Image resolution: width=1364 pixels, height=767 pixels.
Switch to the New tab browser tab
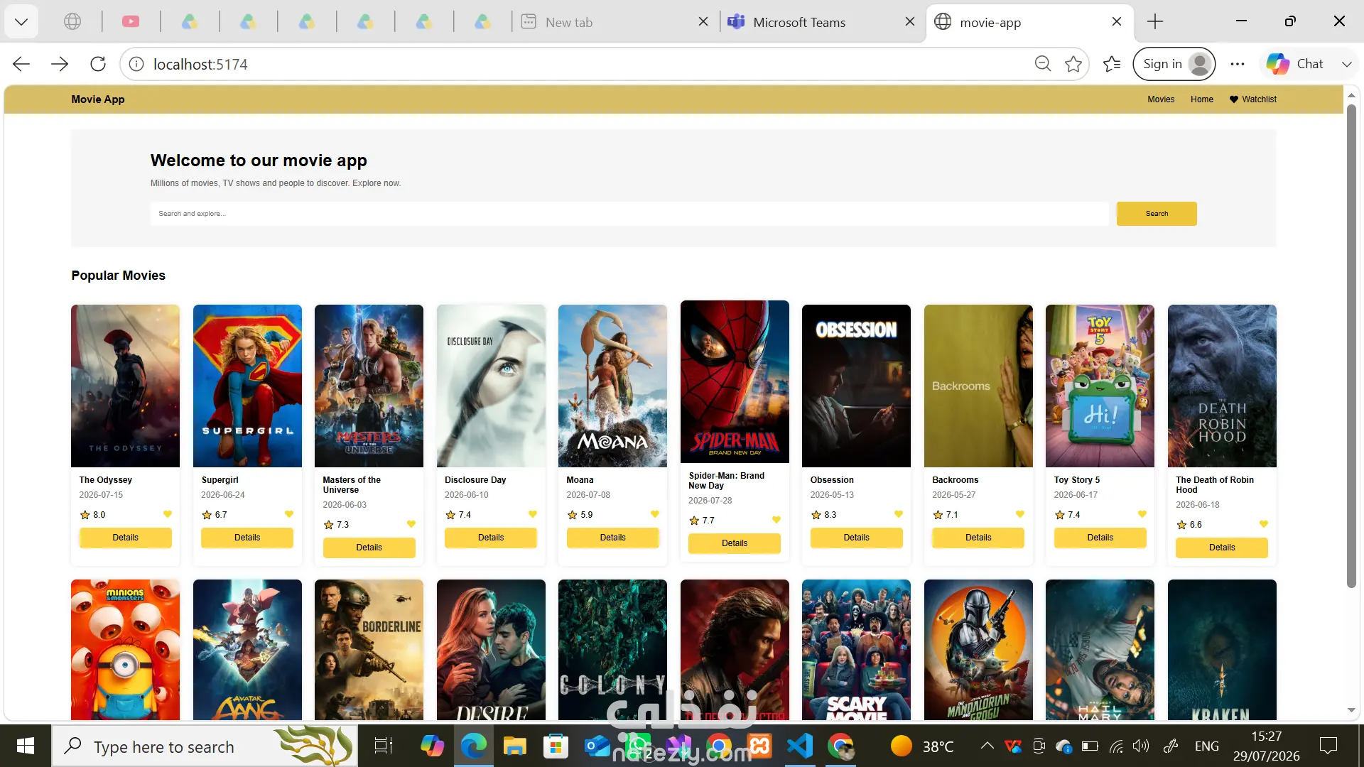pos(615,22)
